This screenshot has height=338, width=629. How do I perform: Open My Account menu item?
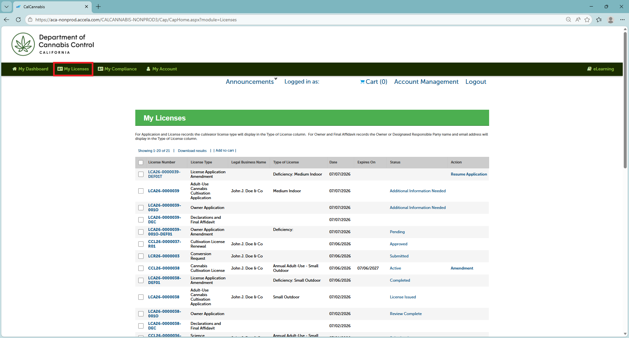pyautogui.click(x=162, y=69)
